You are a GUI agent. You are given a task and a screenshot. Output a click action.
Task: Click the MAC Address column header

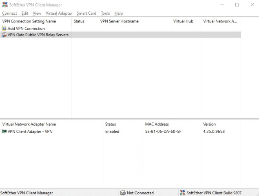click(157, 124)
